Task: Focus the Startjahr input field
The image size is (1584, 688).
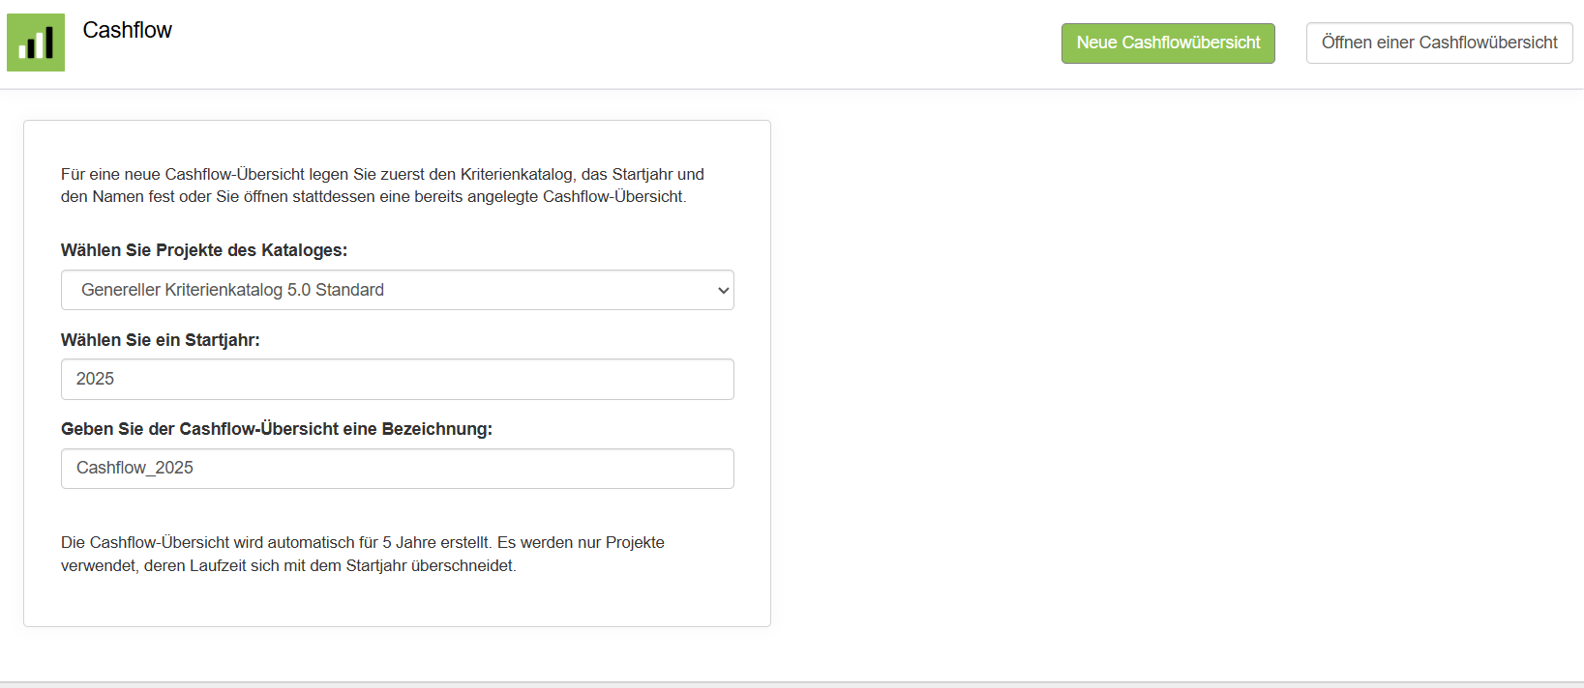Action: coord(397,379)
